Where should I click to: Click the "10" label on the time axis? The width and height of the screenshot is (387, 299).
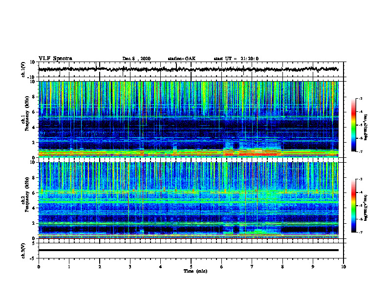(344, 267)
